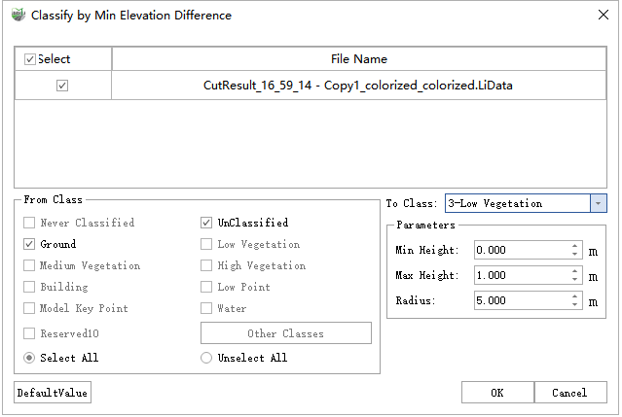
Task: Increase Radius value with up arrow
Action: 574,296
